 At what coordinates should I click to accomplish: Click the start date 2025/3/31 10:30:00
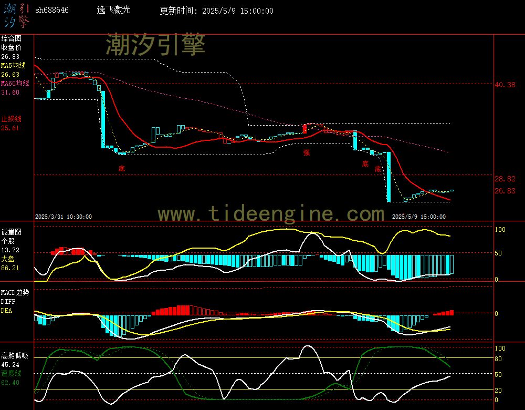(x=64, y=217)
